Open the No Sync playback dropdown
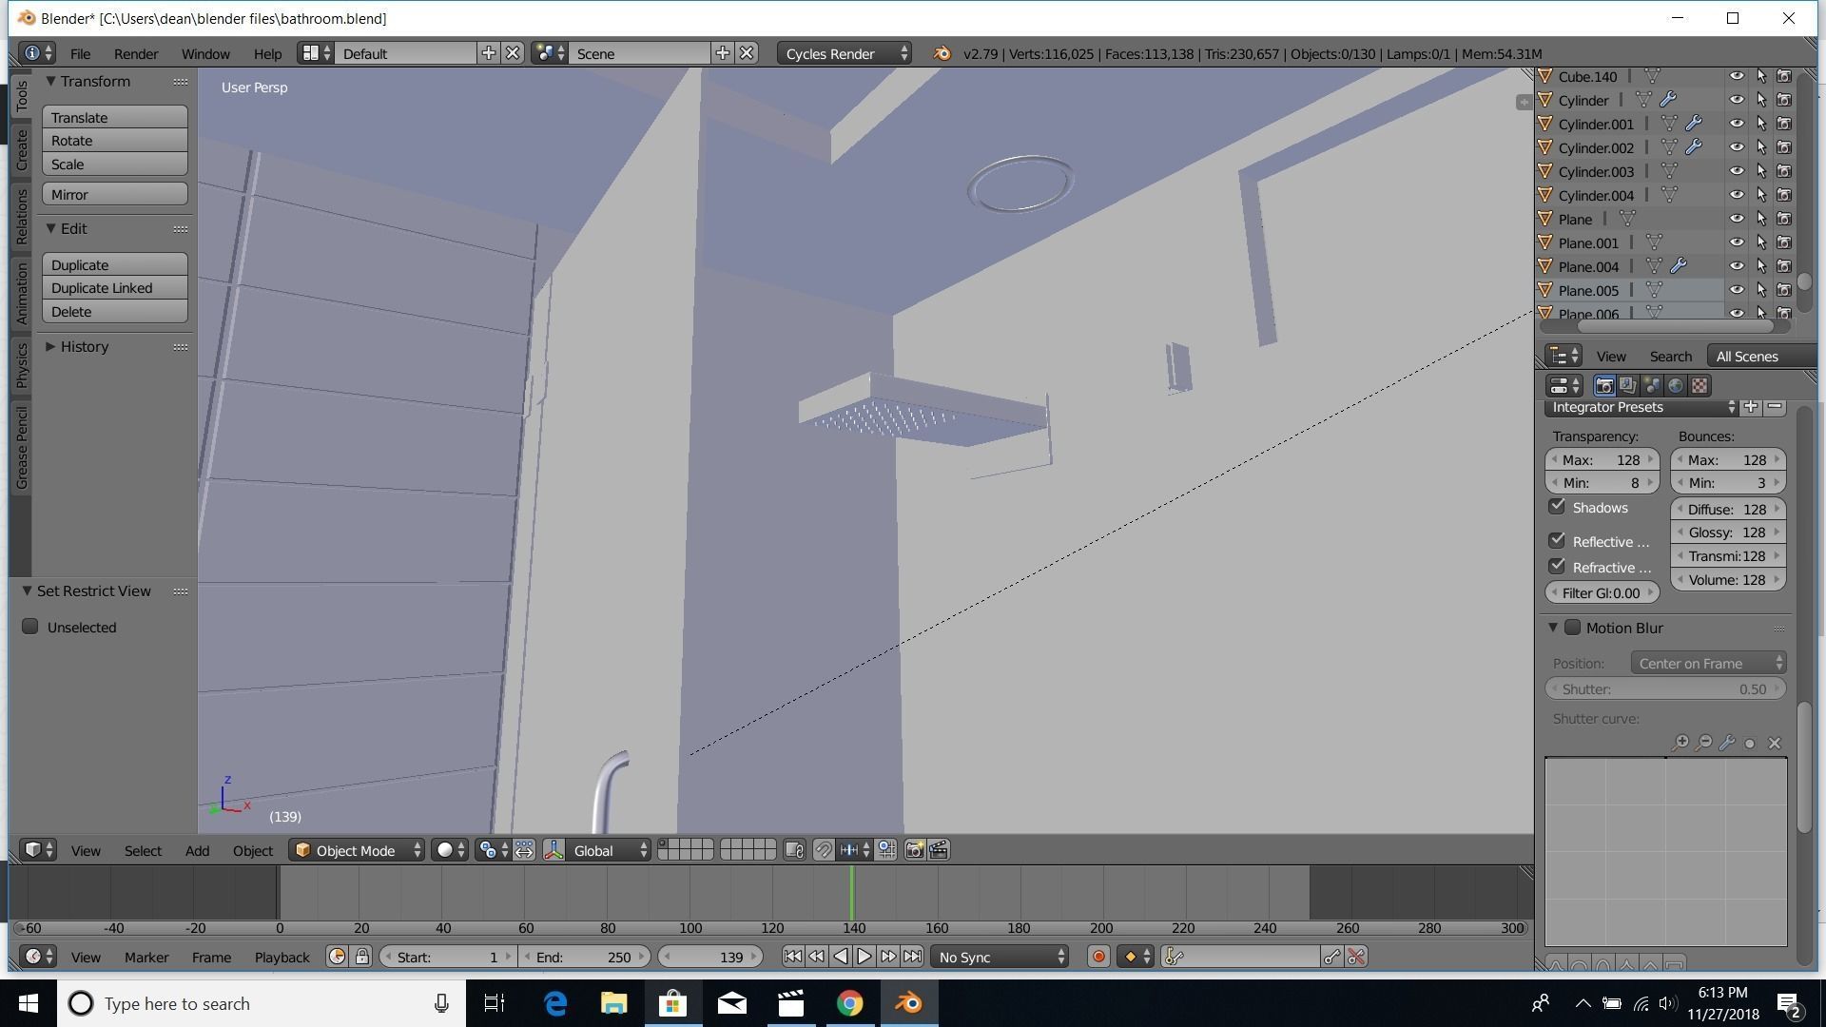 coord(1000,957)
